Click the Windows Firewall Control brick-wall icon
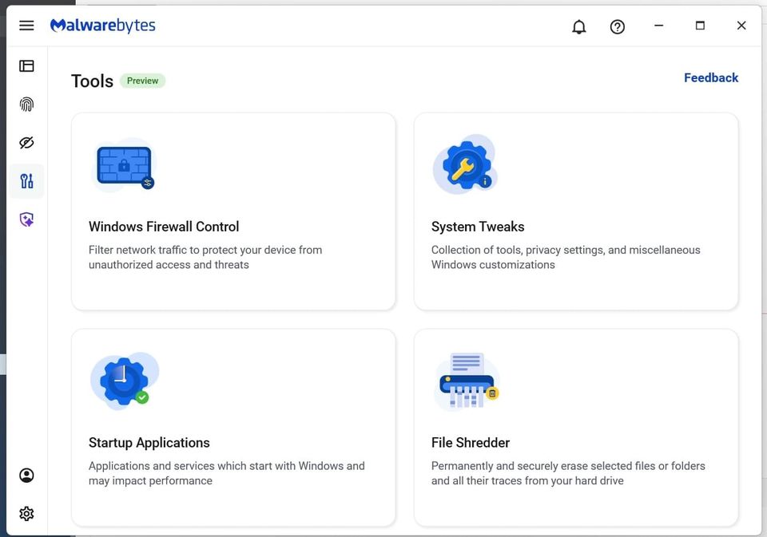The width and height of the screenshot is (767, 537). point(124,164)
